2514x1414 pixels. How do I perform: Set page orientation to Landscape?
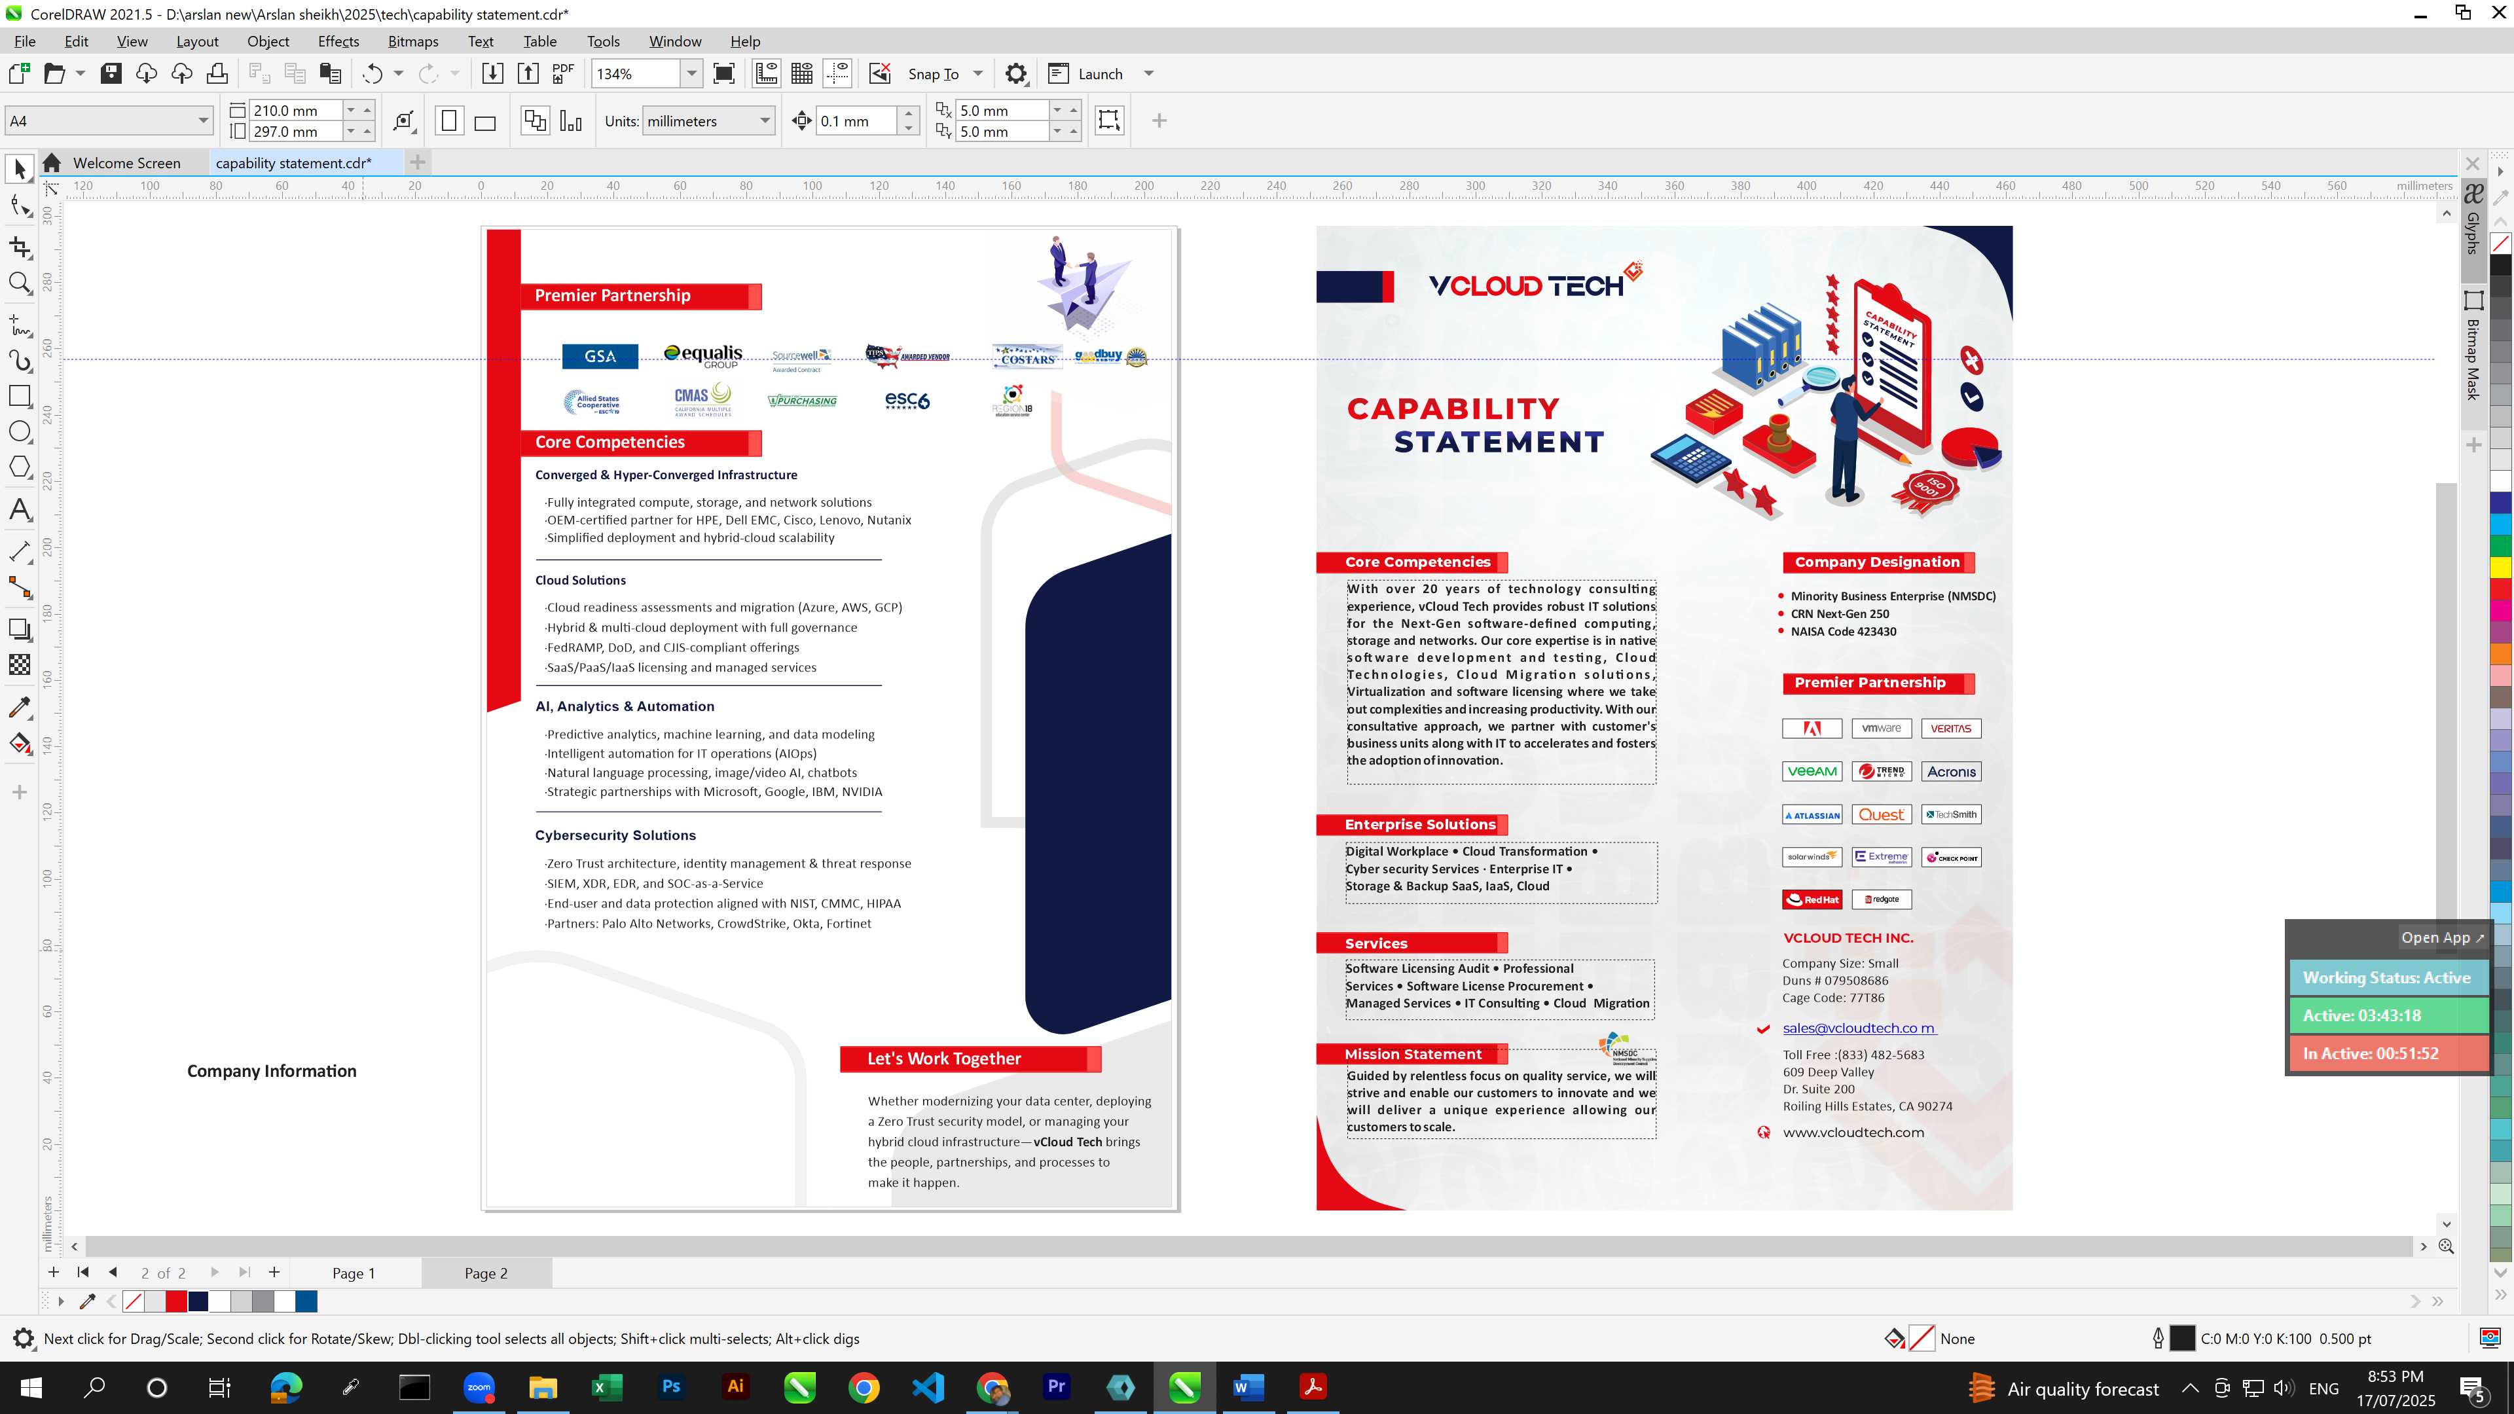[x=485, y=121]
